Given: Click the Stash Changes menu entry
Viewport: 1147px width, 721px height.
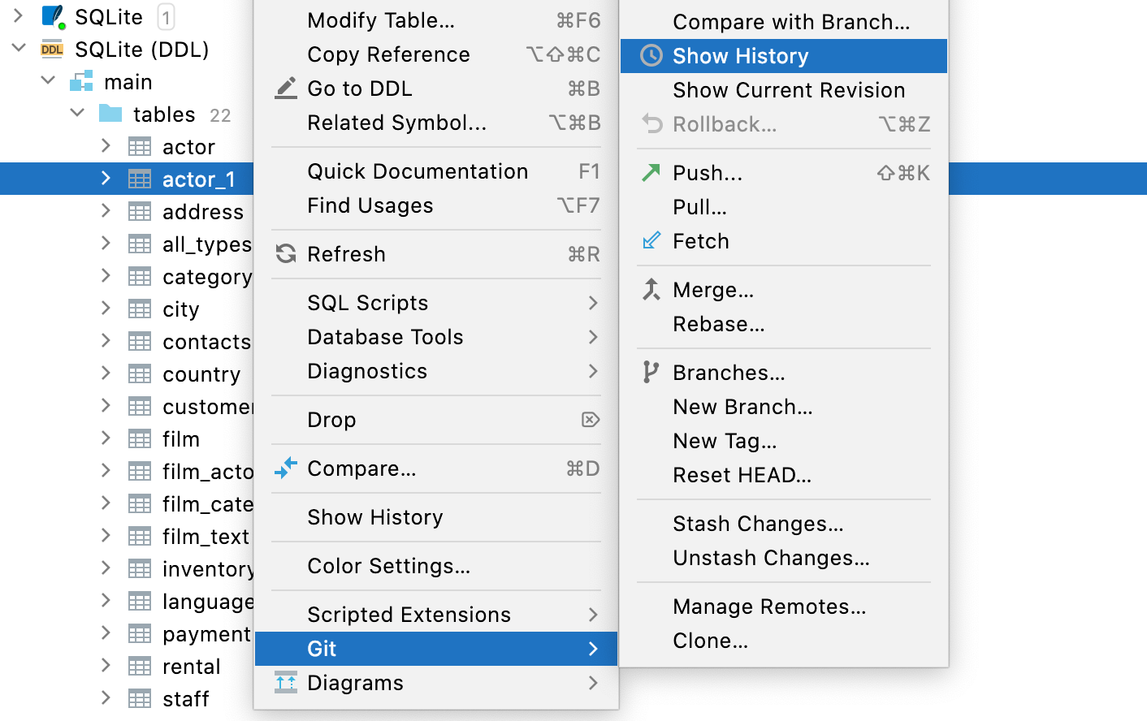Looking at the screenshot, I should 757,524.
